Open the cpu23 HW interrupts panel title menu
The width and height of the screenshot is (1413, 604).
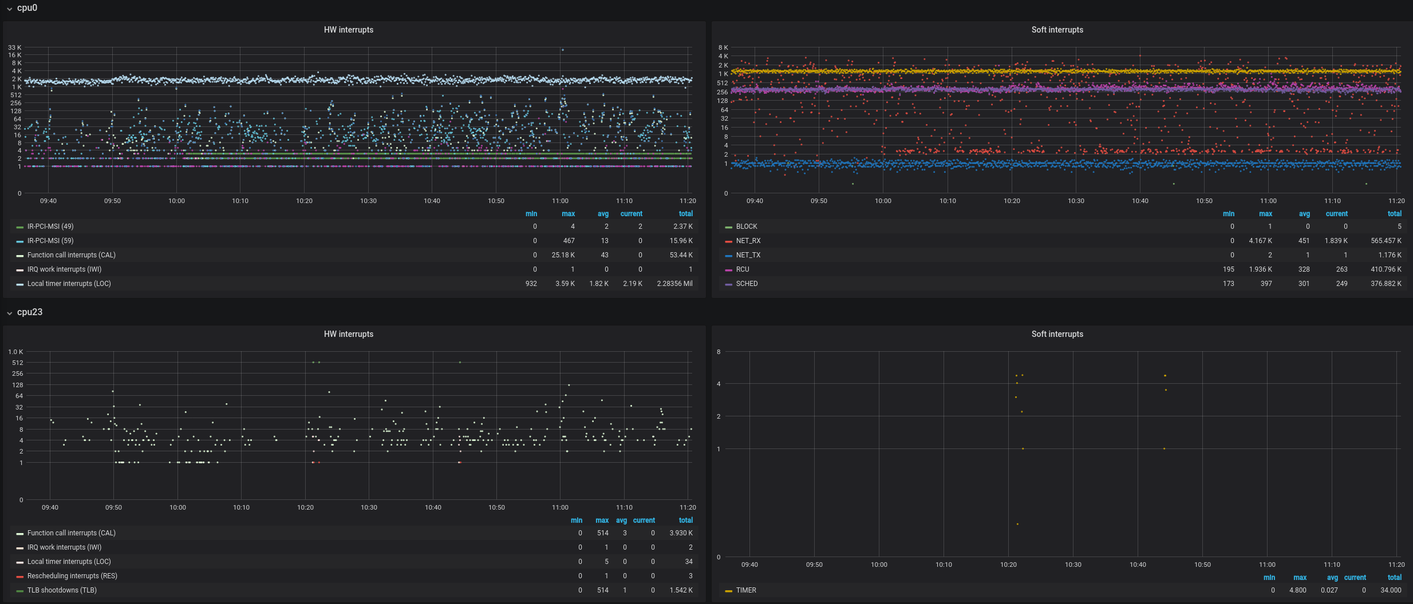click(349, 334)
